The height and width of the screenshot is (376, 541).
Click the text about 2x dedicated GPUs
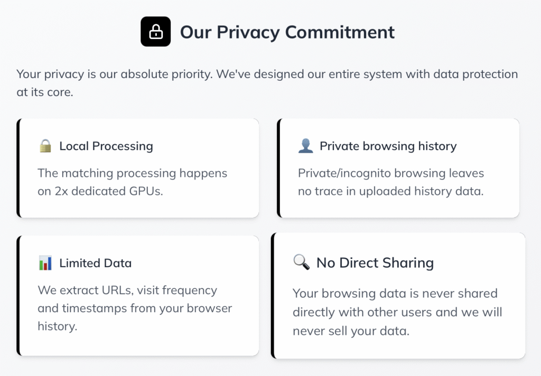pos(132,182)
